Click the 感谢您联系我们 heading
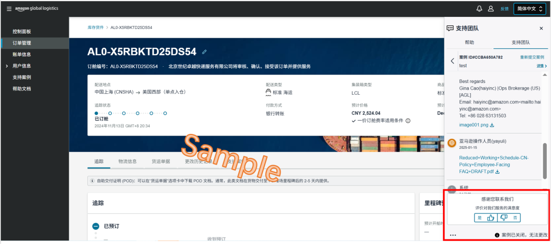551x244 pixels. pyautogui.click(x=496, y=199)
